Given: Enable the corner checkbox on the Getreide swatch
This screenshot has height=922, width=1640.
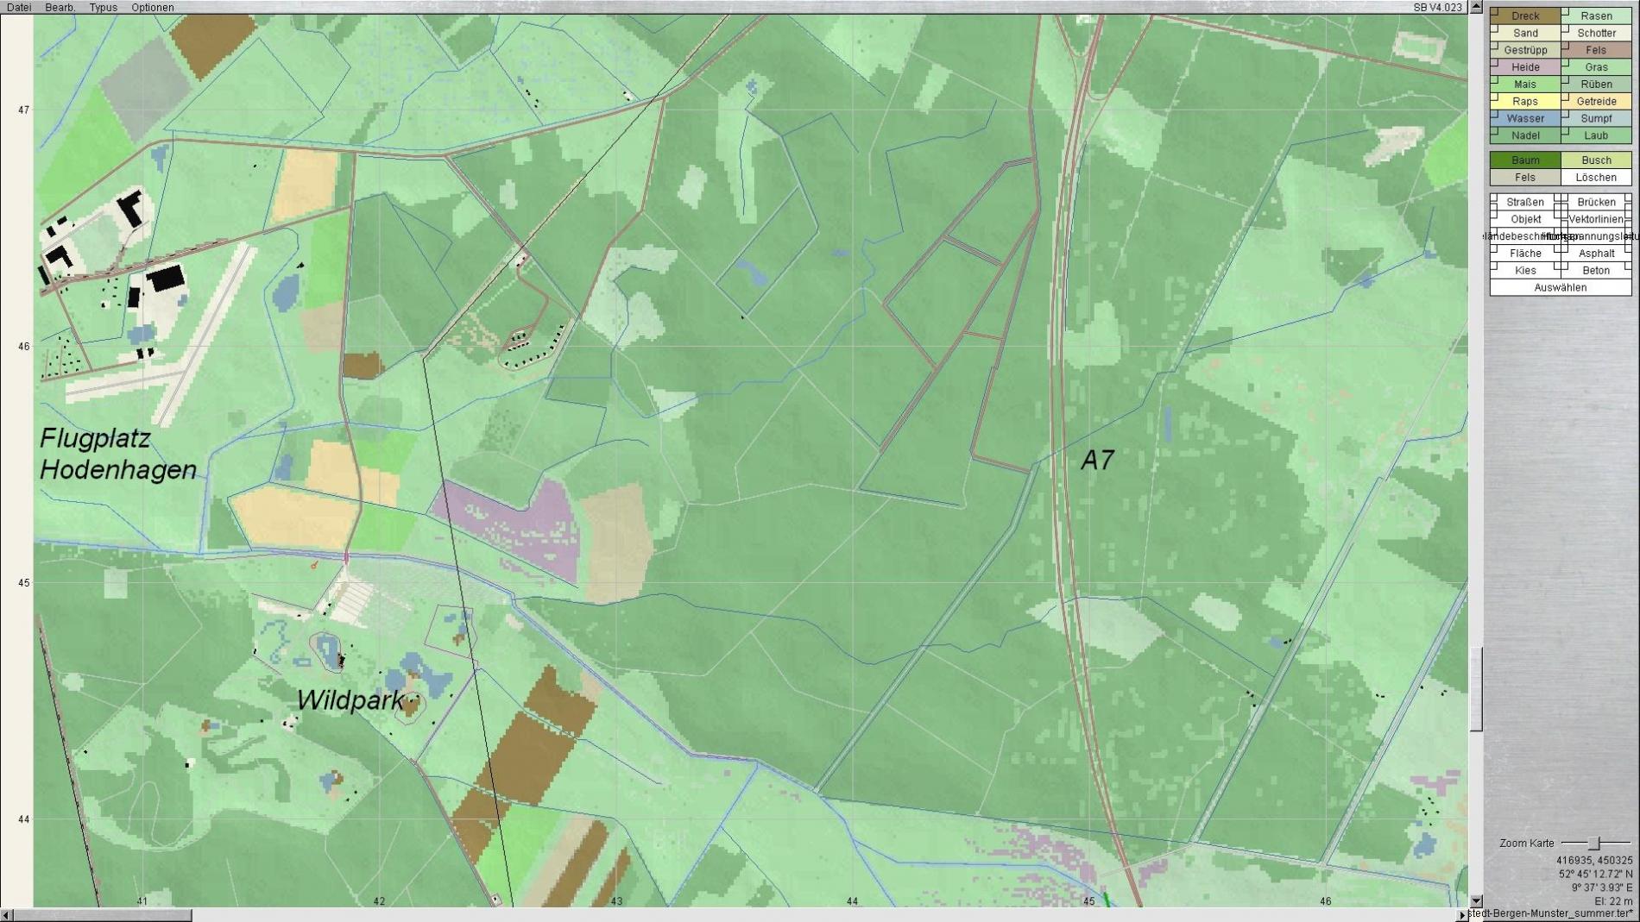Looking at the screenshot, I should (x=1565, y=96).
